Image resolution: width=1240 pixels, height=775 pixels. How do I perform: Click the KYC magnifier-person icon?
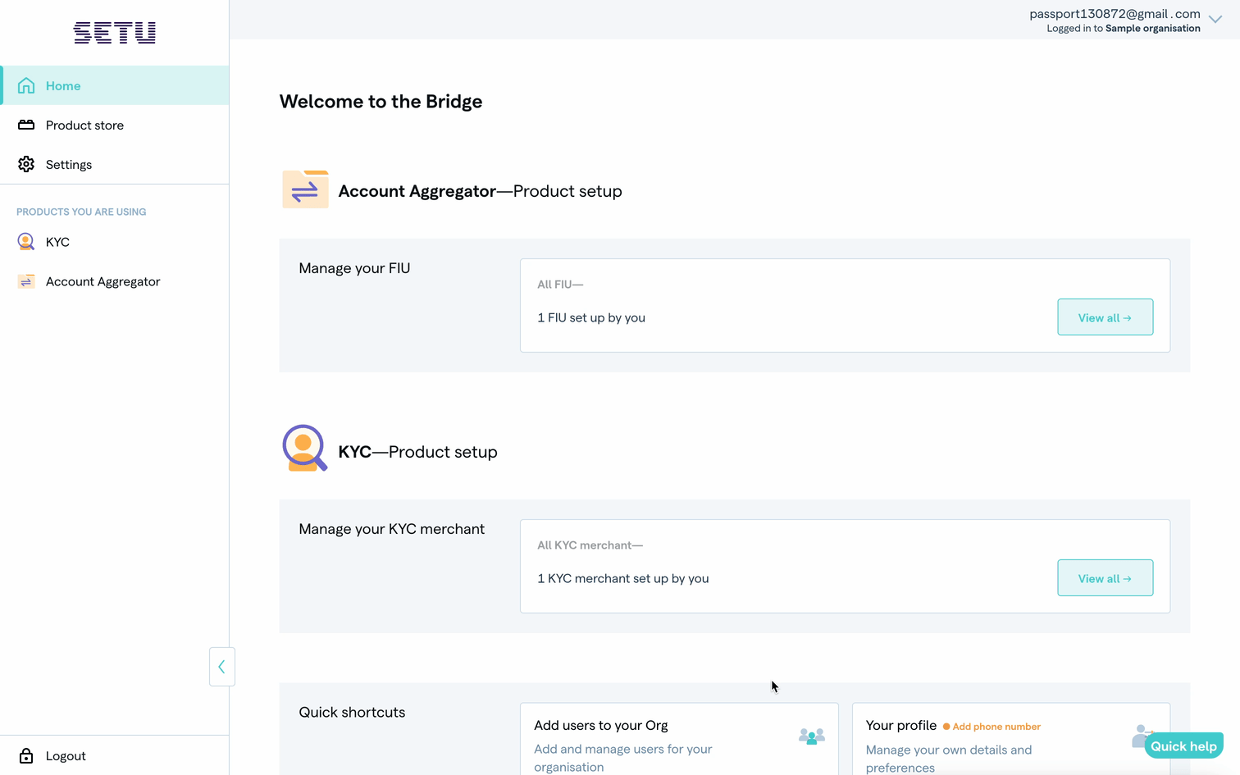pos(25,242)
